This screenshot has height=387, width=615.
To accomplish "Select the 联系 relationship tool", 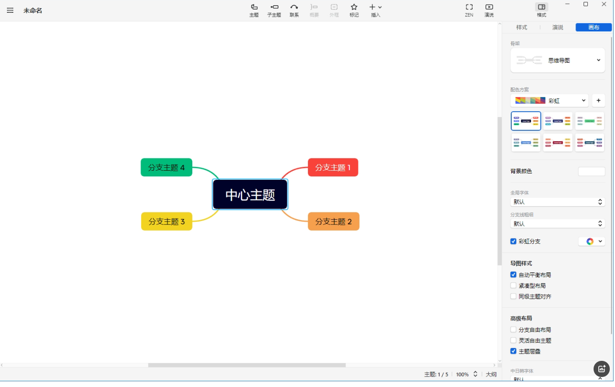I will click(x=294, y=10).
